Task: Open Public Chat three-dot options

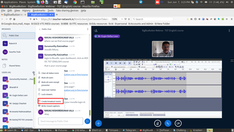Action: pos(88,29)
